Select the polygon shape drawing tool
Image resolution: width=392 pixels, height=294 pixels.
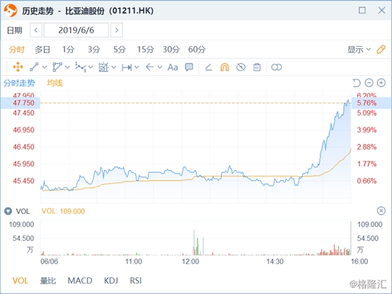click(57, 67)
